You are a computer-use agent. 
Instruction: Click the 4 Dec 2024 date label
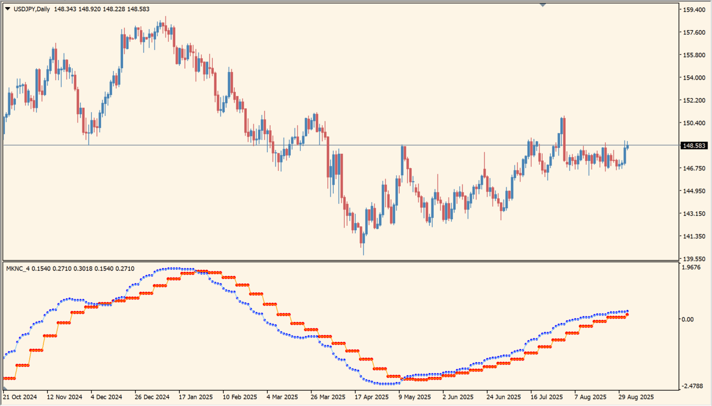[107, 397]
